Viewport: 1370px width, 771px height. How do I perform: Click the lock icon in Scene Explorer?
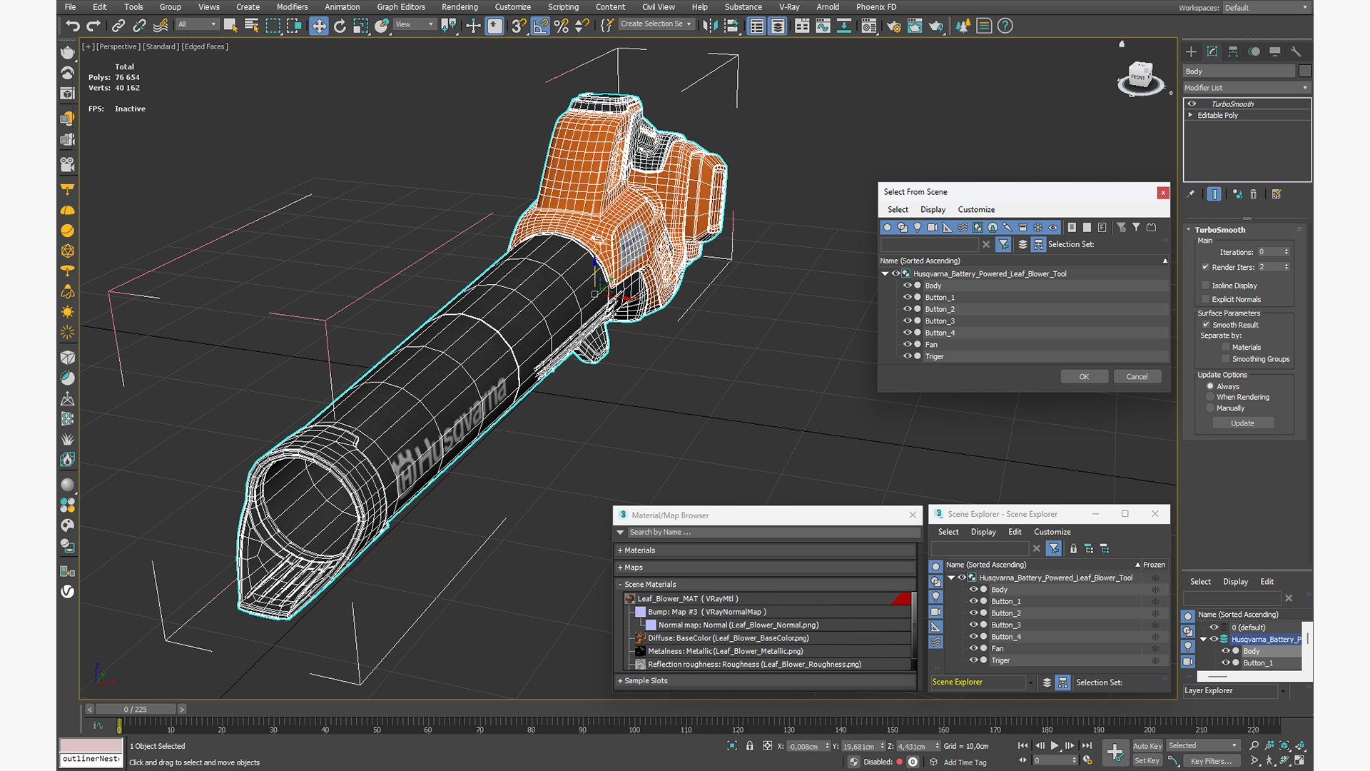(1073, 548)
